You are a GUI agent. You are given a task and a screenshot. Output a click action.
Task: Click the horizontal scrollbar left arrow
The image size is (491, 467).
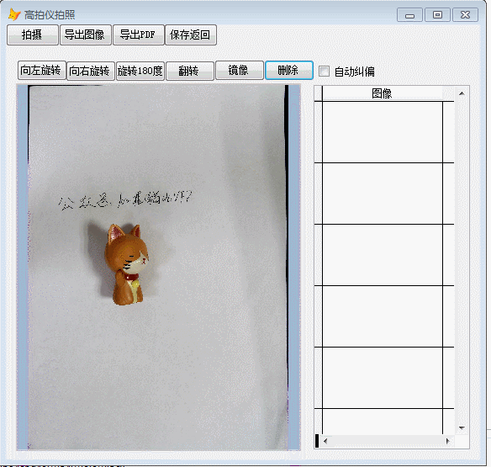tap(325, 441)
